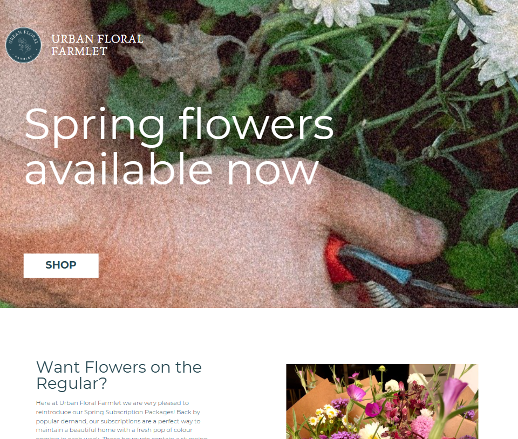518x439 pixels.
Task: Click the round Urban Floral Farmlet logo
Action: 23,45
